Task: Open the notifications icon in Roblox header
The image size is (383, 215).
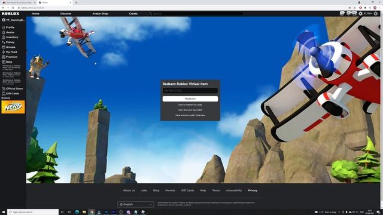Action: tap(342, 14)
